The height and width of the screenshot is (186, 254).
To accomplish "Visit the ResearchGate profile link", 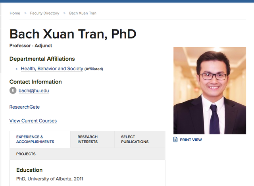I will coord(25,107).
